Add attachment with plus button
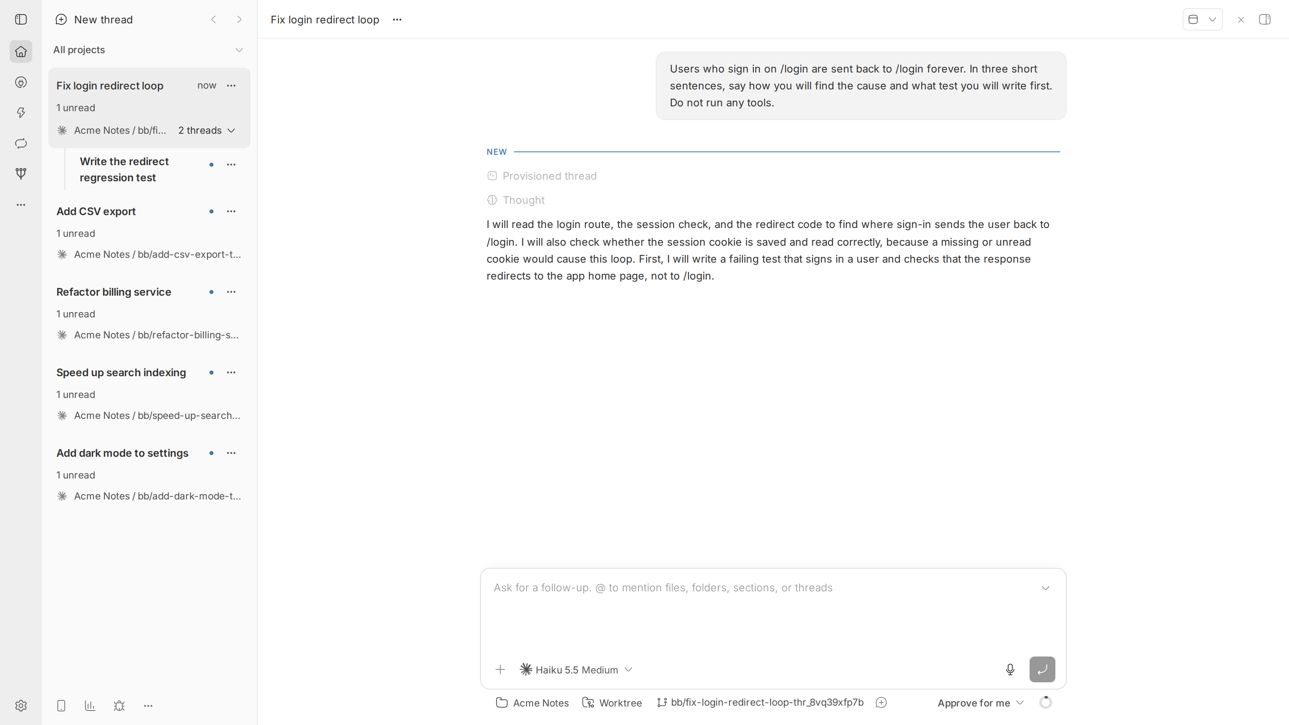The height and width of the screenshot is (725, 1289). click(x=500, y=669)
